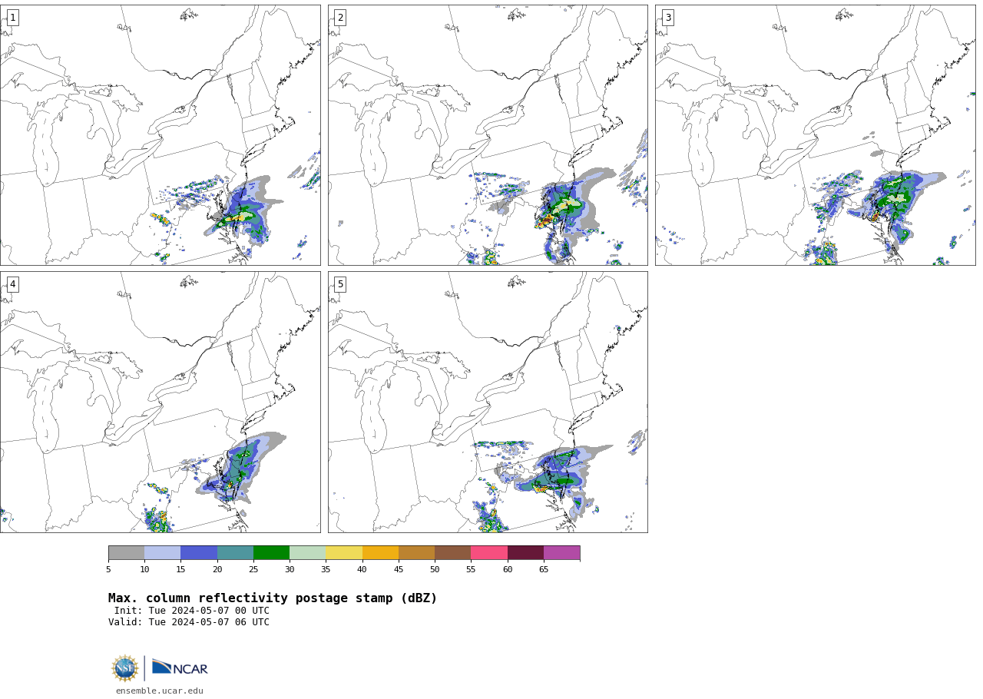Click the brown 50-55 dBZ swatch
Viewport: 983px width, 699px height.
[452, 553]
